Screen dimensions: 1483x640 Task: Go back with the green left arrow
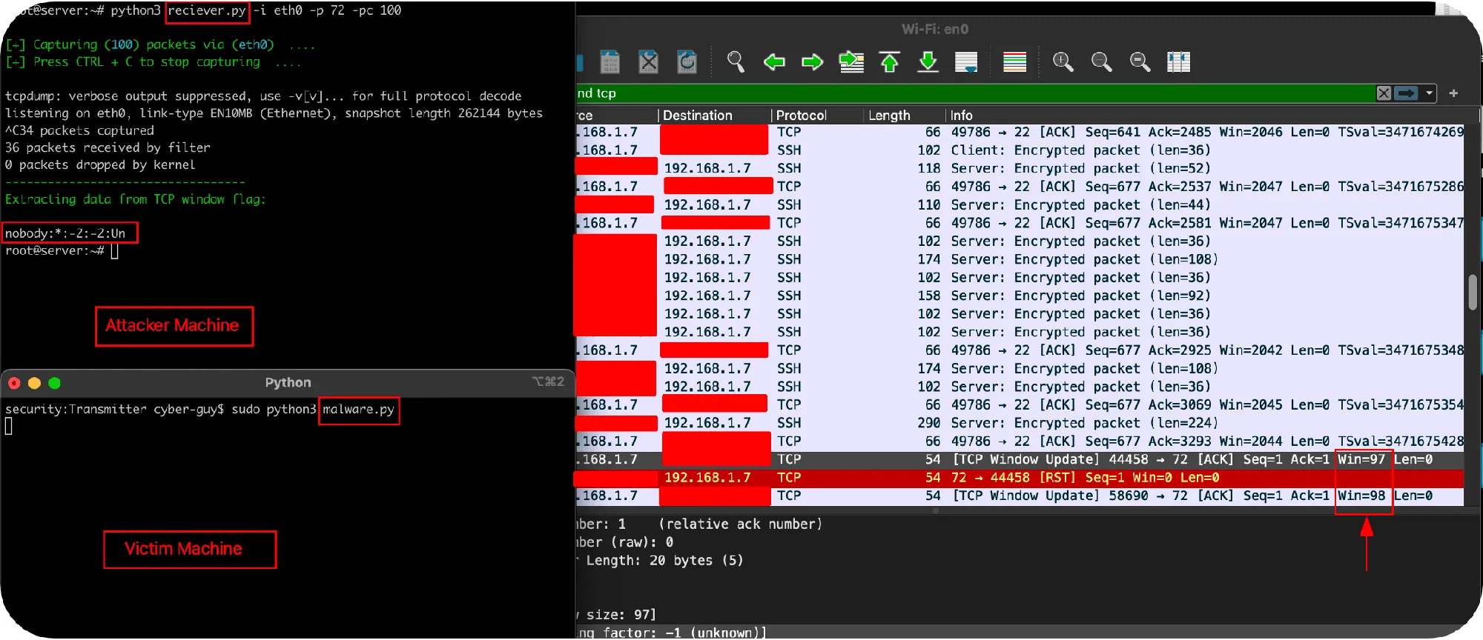(774, 62)
